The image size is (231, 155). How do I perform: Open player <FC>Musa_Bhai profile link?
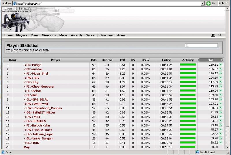[x=36, y=73]
